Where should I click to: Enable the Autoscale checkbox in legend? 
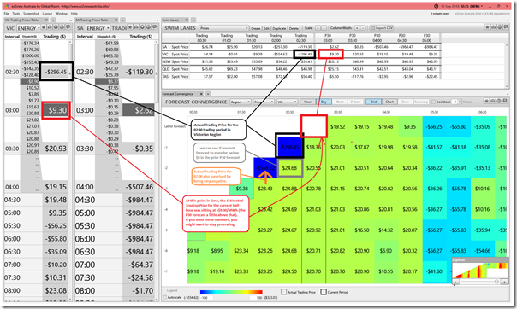click(165, 297)
